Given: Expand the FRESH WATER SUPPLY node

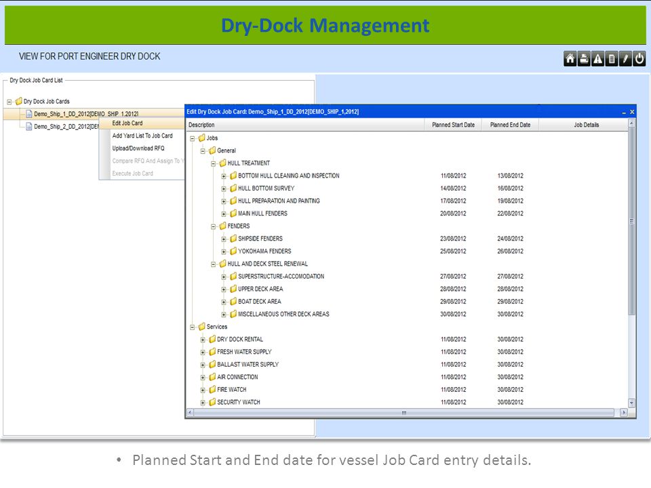Looking at the screenshot, I should [203, 352].
